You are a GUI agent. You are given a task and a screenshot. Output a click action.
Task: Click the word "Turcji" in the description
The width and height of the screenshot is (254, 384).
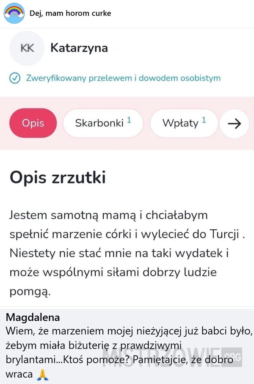(x=225, y=234)
